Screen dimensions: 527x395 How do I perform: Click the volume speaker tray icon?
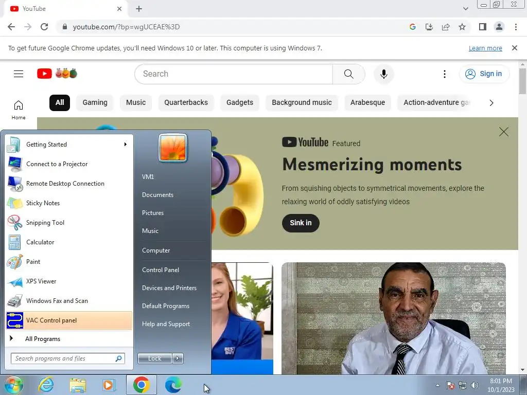pyautogui.click(x=475, y=385)
